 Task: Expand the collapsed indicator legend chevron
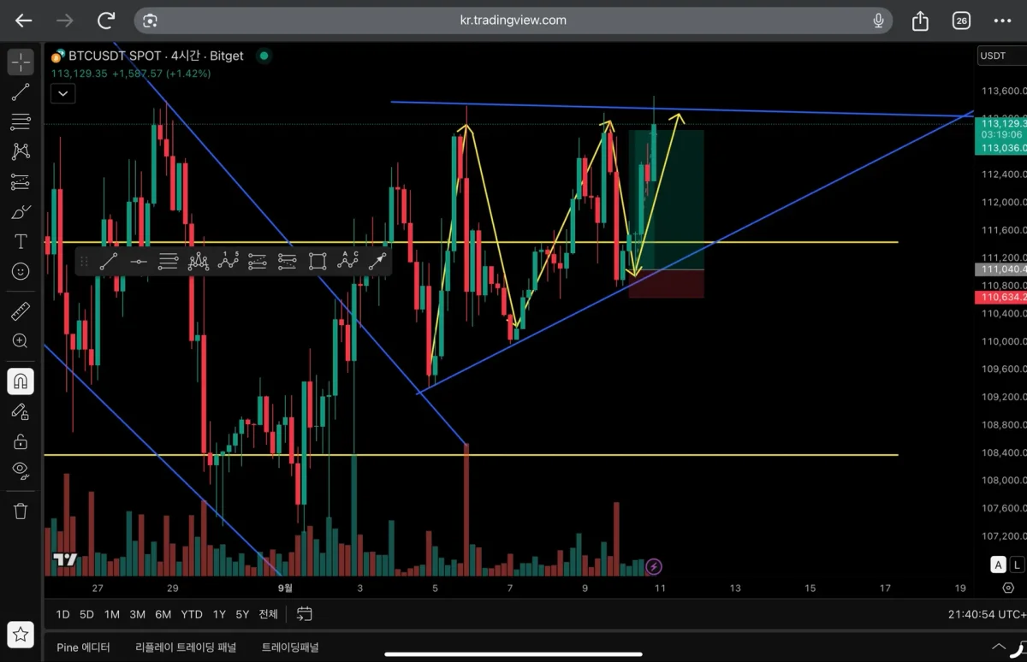point(63,93)
